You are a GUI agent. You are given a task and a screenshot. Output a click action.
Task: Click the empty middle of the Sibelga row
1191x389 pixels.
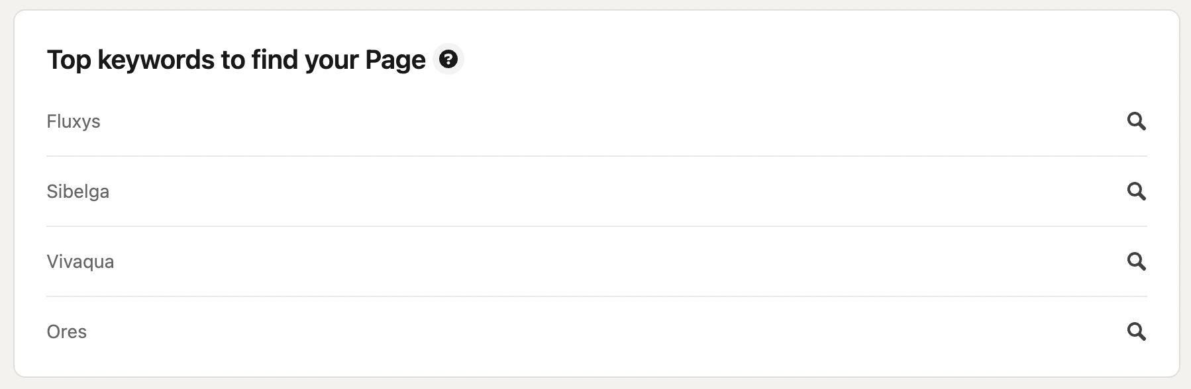pyautogui.click(x=596, y=192)
